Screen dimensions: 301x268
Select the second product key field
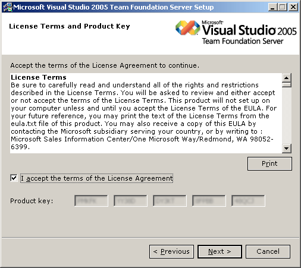130,201
